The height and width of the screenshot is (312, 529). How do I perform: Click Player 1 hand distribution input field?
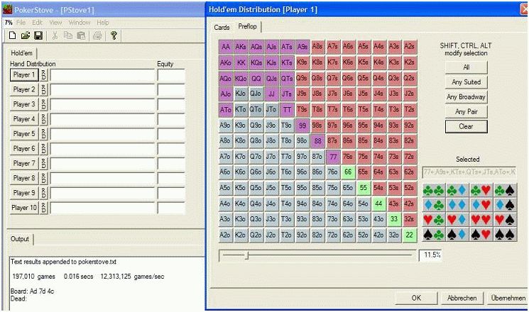(x=102, y=74)
